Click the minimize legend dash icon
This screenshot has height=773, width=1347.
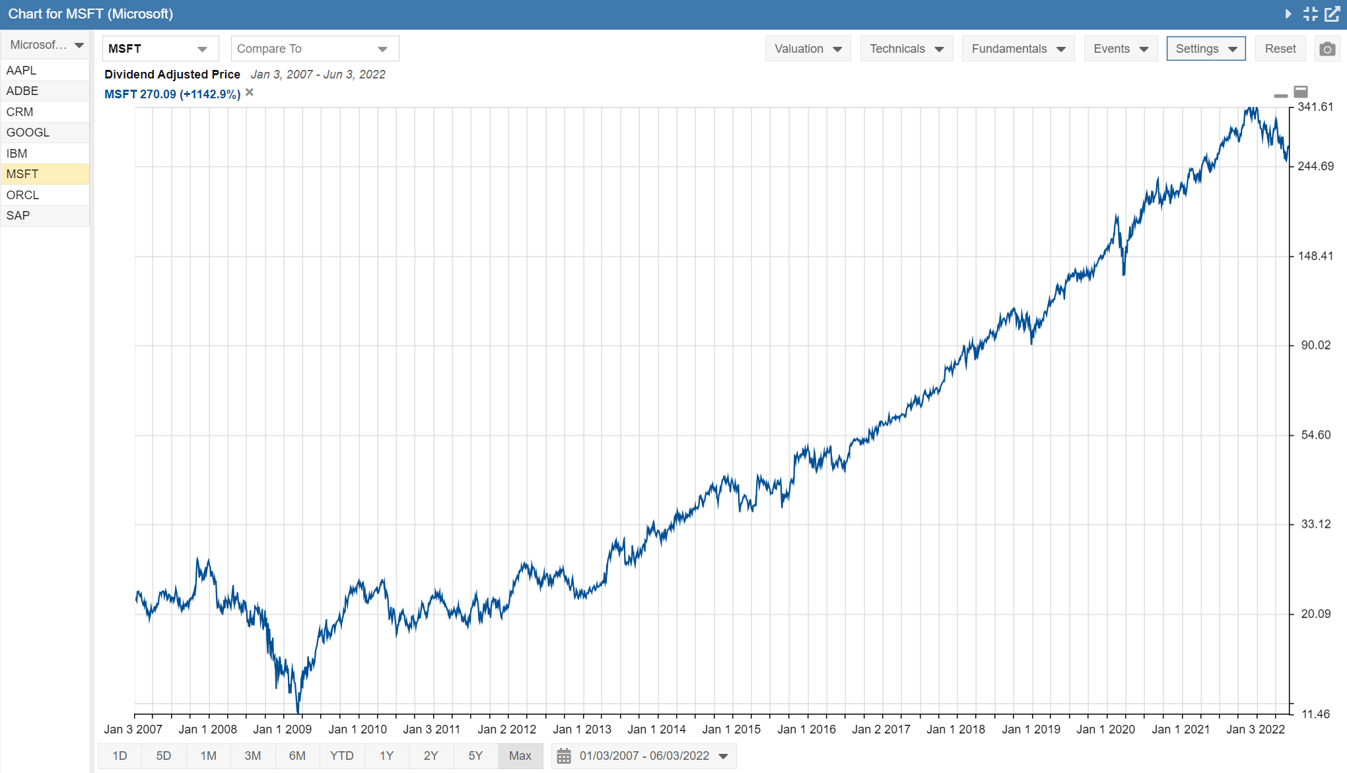pyautogui.click(x=1281, y=96)
